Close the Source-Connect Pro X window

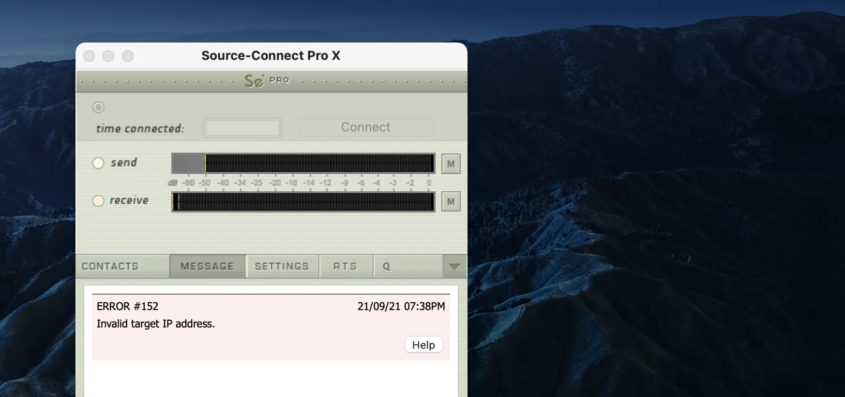pos(89,56)
